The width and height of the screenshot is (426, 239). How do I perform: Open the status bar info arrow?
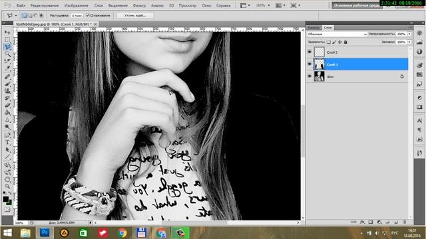[91, 222]
